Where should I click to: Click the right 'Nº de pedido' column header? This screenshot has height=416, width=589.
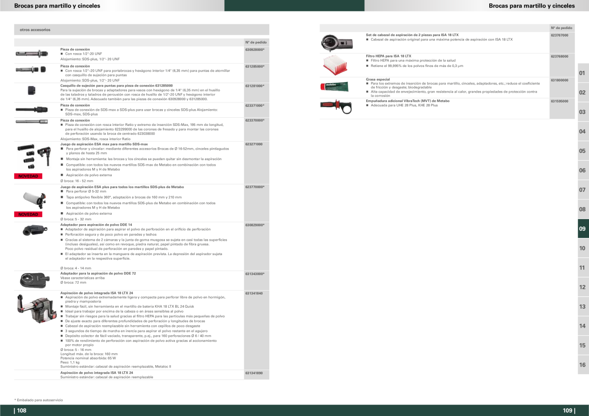coord(561,28)
